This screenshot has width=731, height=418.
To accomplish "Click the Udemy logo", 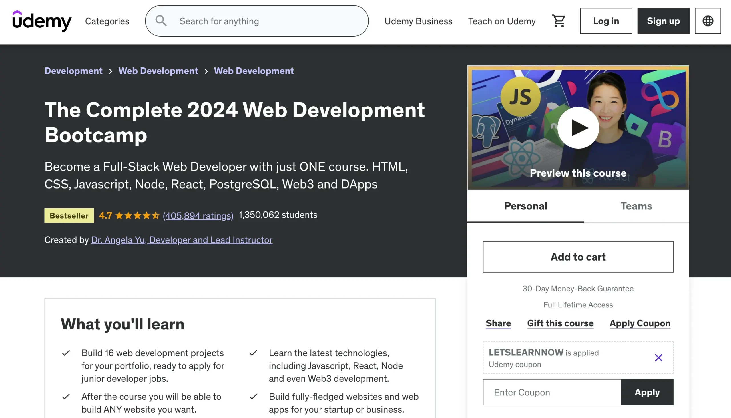I will (x=42, y=21).
